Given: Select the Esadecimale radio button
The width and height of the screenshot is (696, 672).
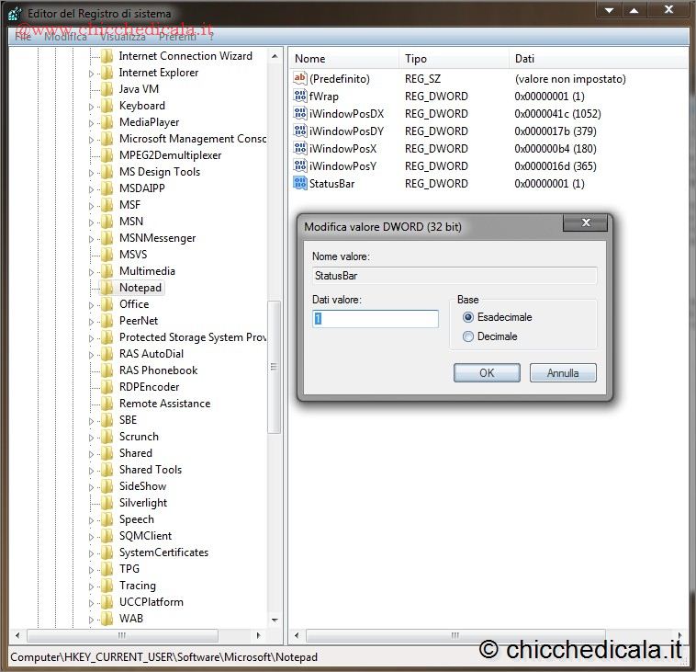Looking at the screenshot, I should click(468, 317).
